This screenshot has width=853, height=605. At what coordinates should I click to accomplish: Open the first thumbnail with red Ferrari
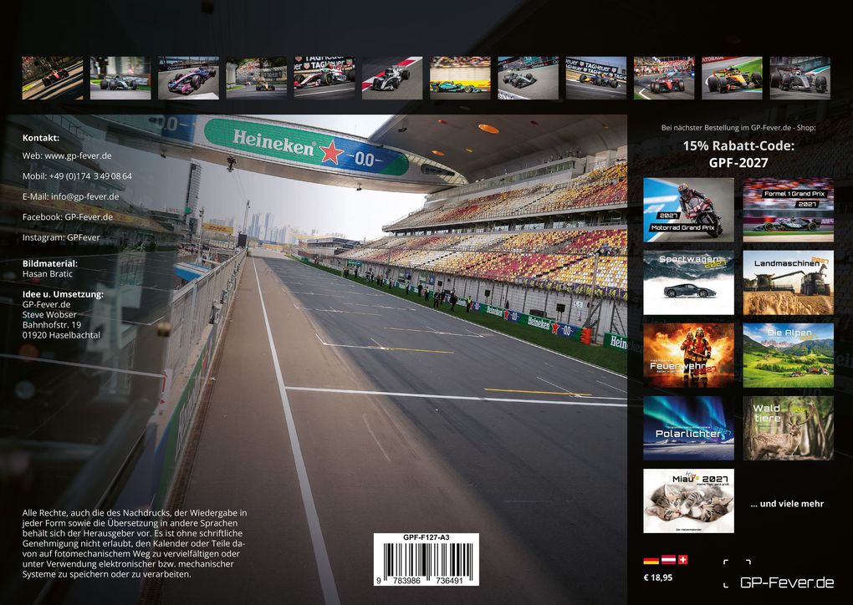52,78
